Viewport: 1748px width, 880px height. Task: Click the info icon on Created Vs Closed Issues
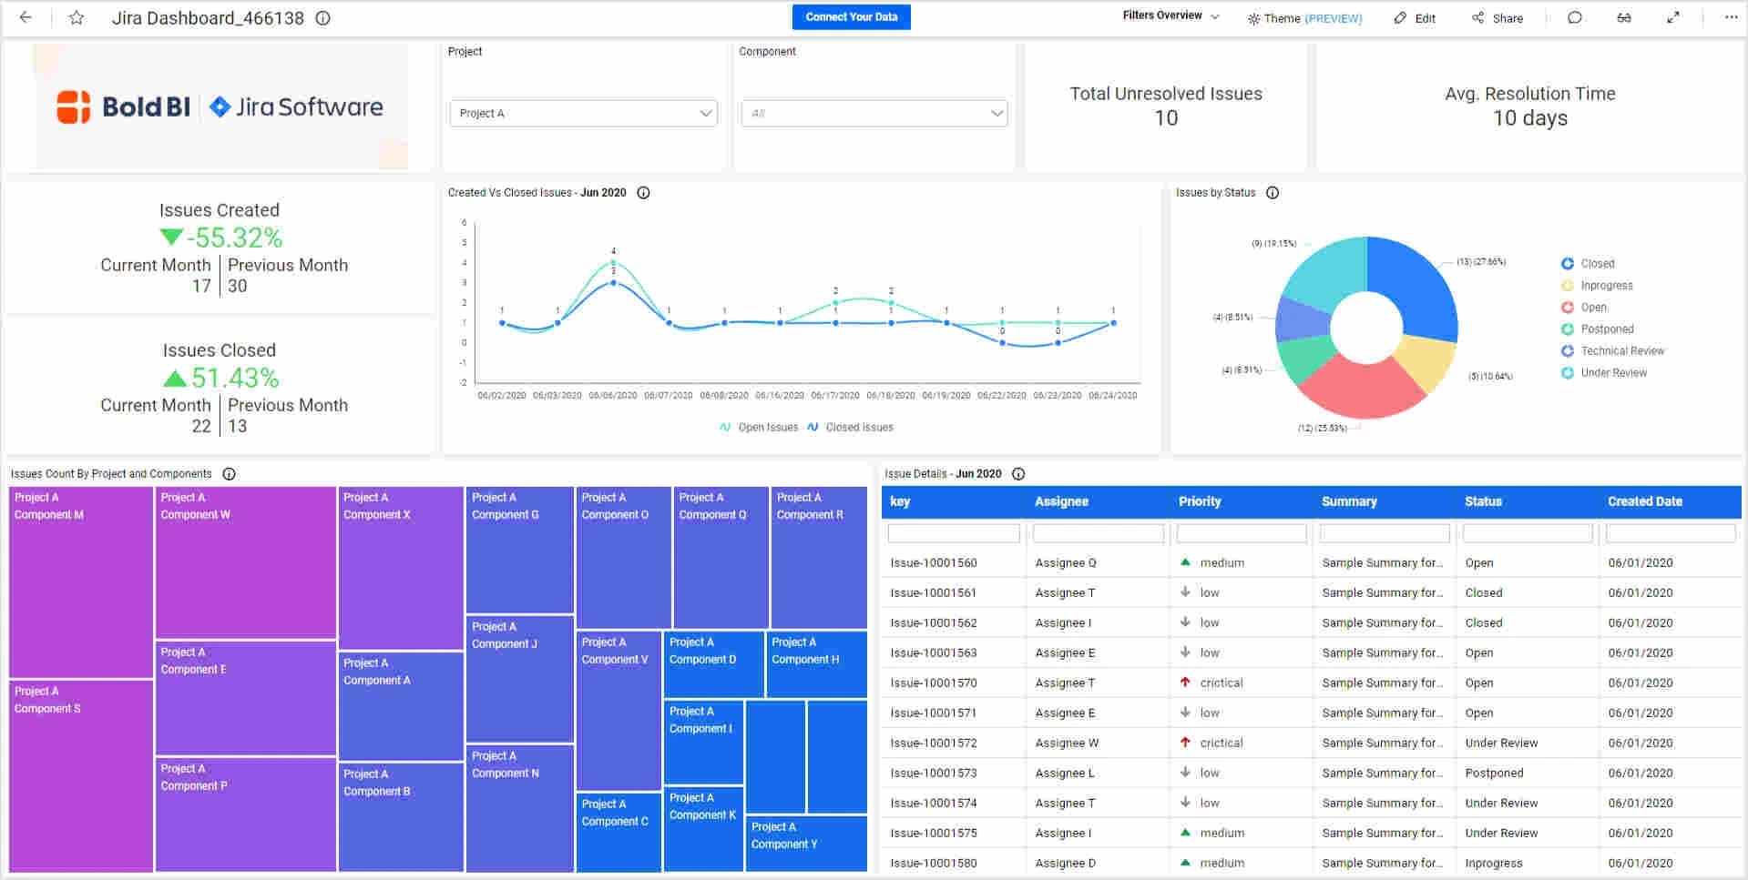644,192
